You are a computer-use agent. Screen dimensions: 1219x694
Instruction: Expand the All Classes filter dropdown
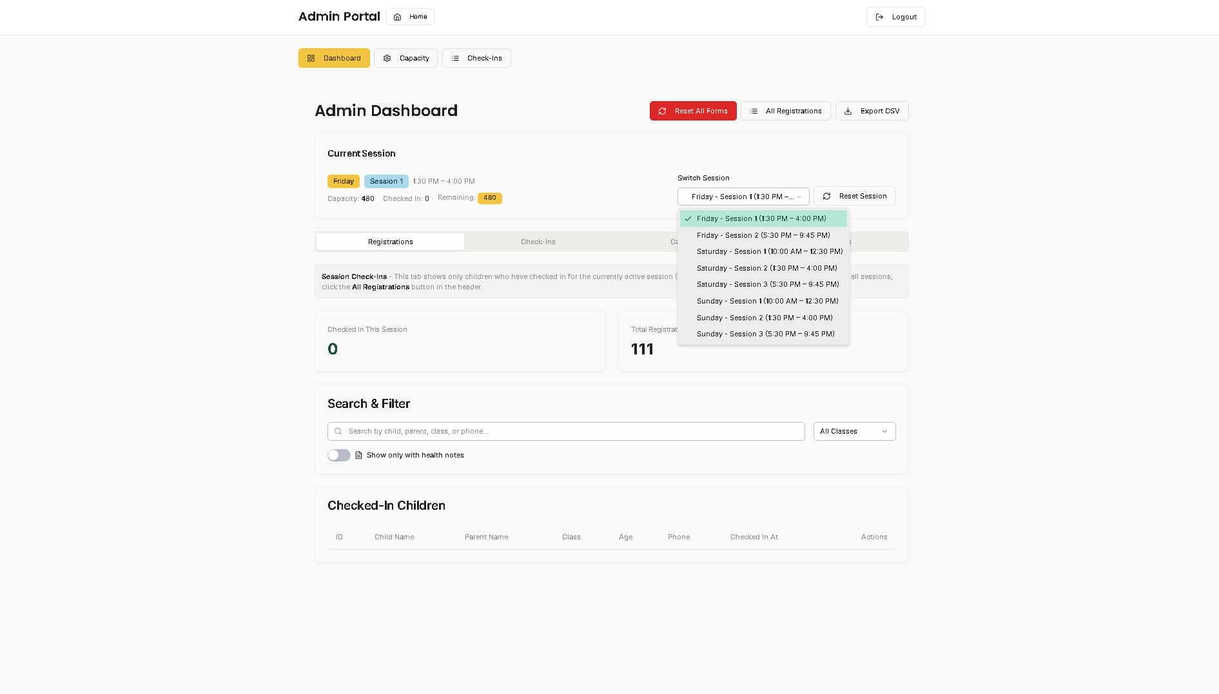click(854, 432)
